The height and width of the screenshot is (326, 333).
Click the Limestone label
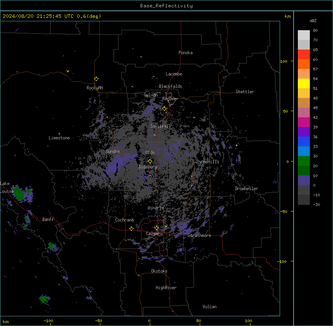(x=59, y=138)
